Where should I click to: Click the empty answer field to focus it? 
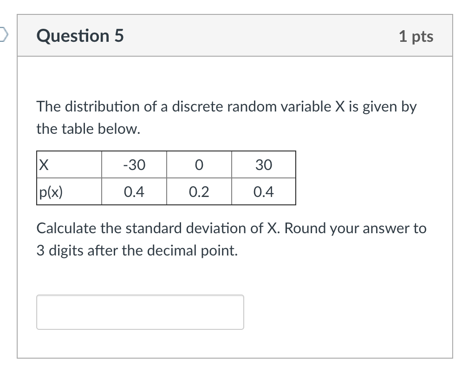pyautogui.click(x=139, y=312)
